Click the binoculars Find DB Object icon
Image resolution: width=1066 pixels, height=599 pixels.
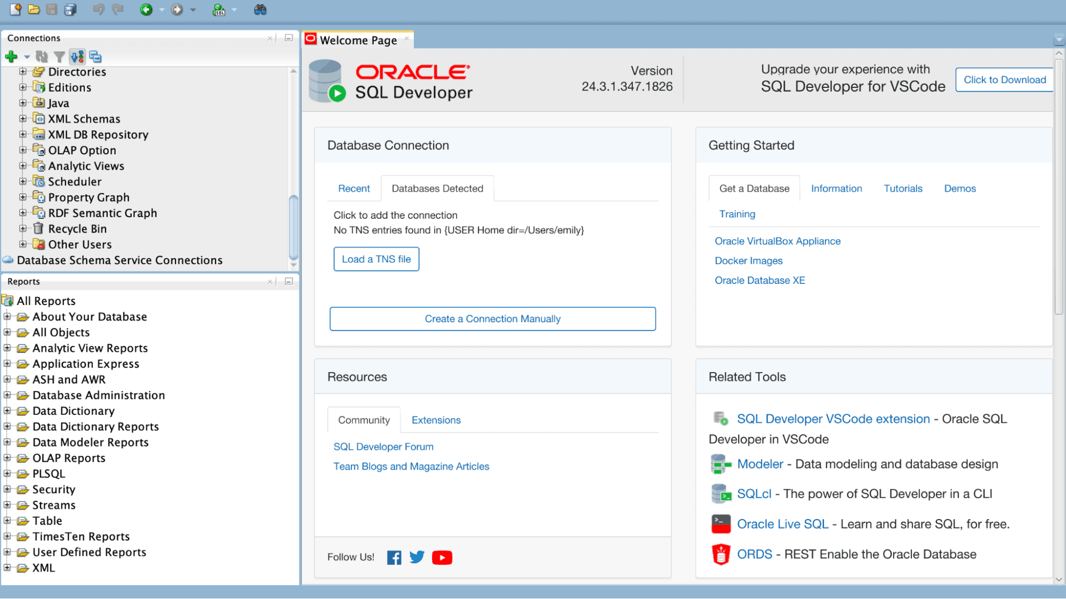click(260, 10)
